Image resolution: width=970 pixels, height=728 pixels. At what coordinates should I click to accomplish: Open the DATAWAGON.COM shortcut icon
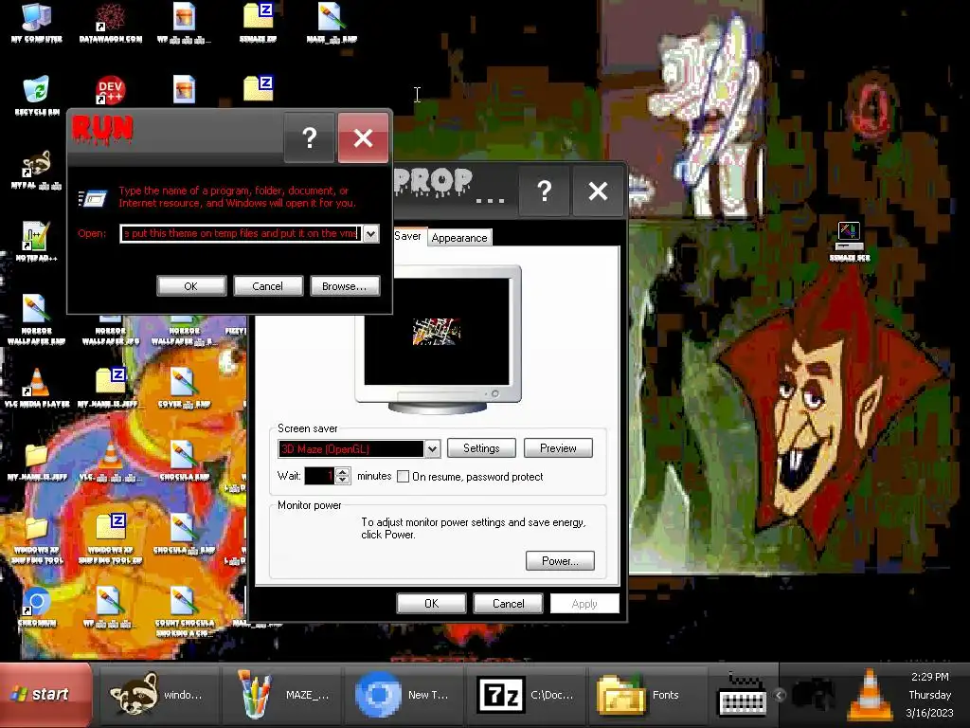[x=110, y=23]
